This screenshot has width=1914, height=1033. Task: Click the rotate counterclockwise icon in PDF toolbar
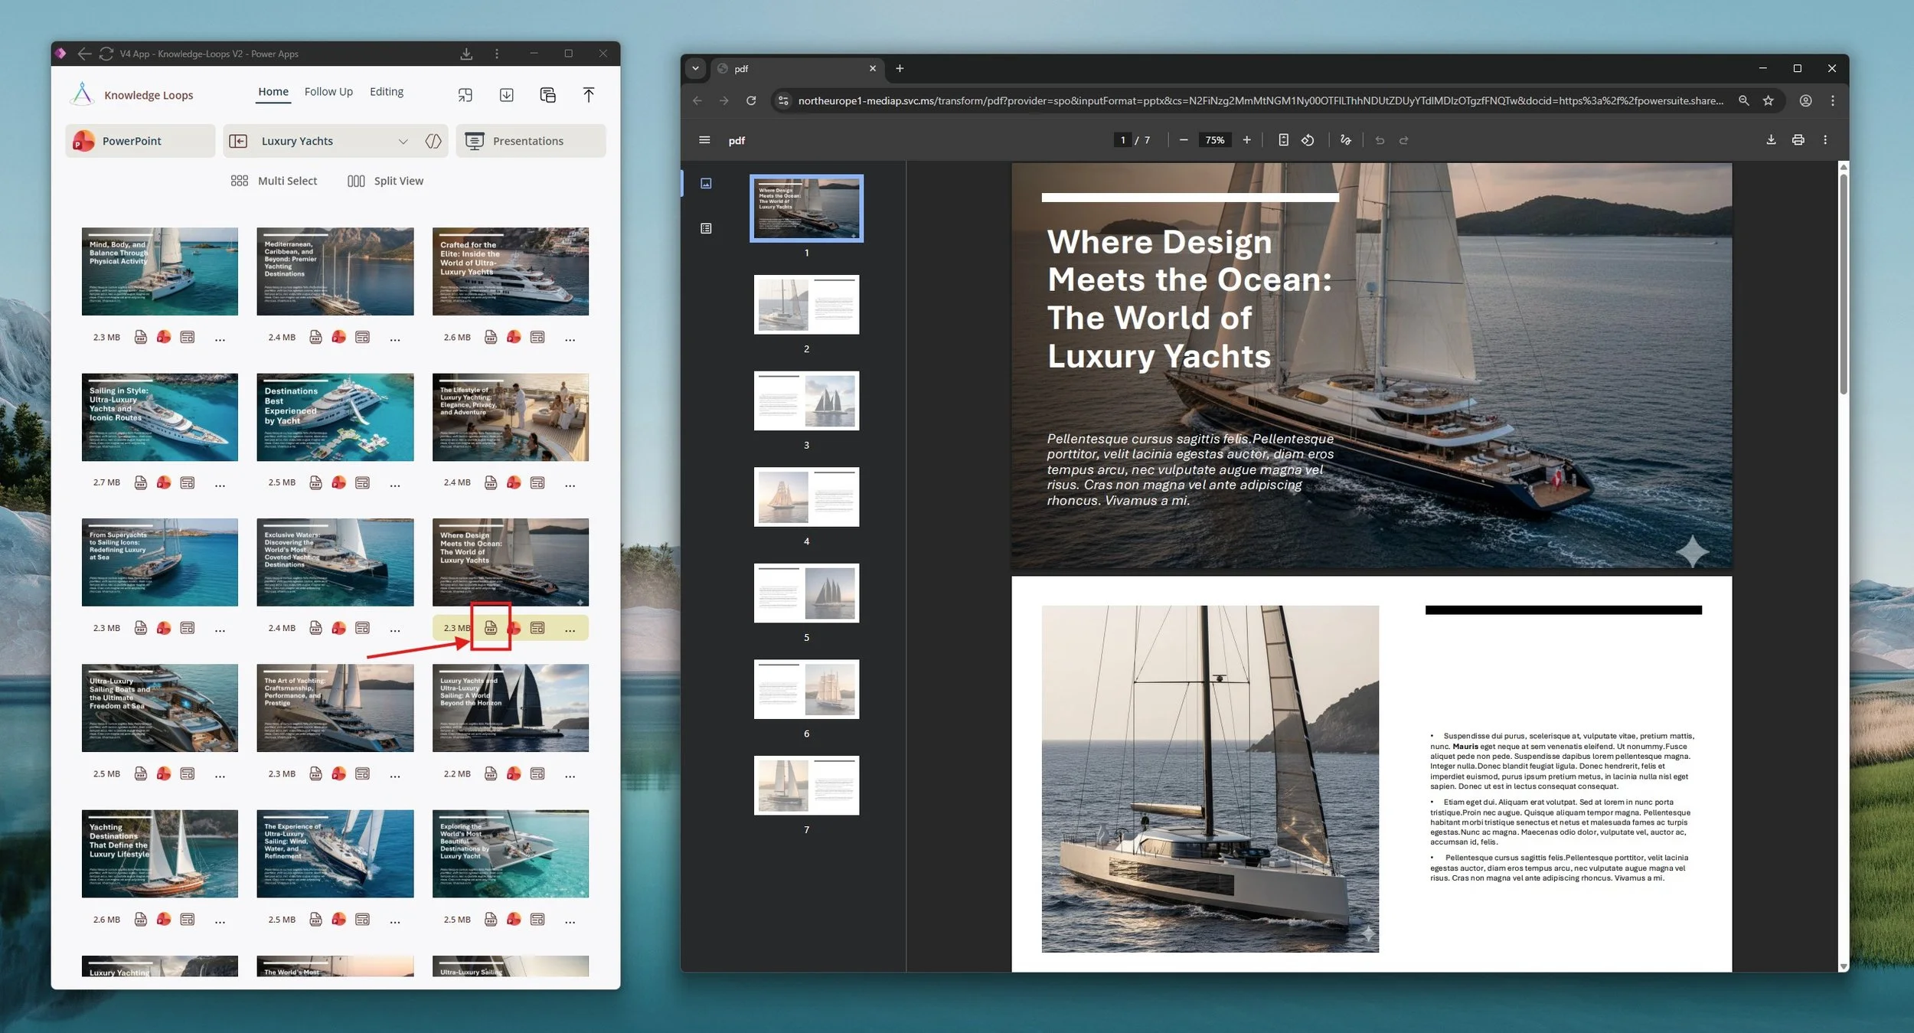[1308, 140]
